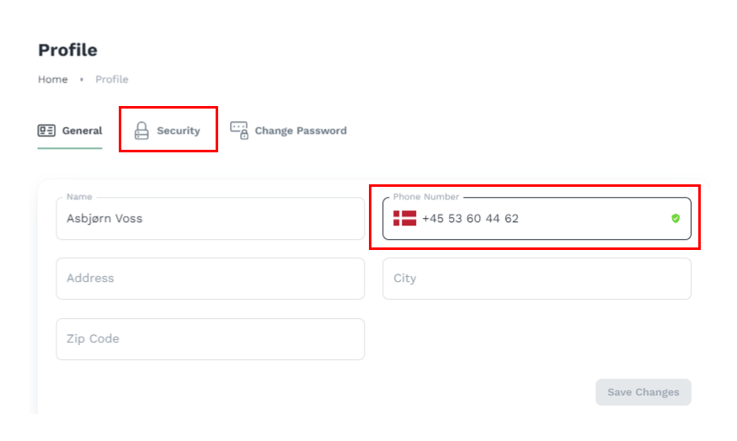Viewport: 737px width, 441px height.
Task: Click the breadcrumb separator dot
Action: coord(82,79)
